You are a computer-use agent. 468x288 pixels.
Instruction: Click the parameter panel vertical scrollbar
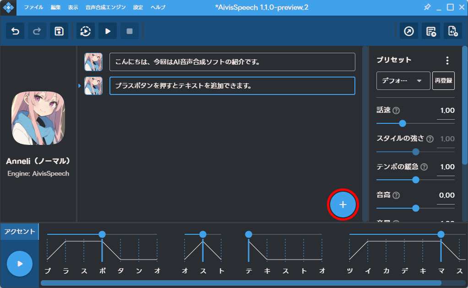pos(465,105)
